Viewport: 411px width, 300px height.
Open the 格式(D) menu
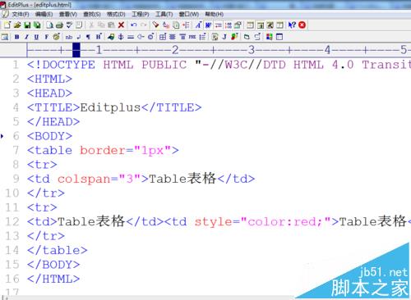[x=116, y=14]
